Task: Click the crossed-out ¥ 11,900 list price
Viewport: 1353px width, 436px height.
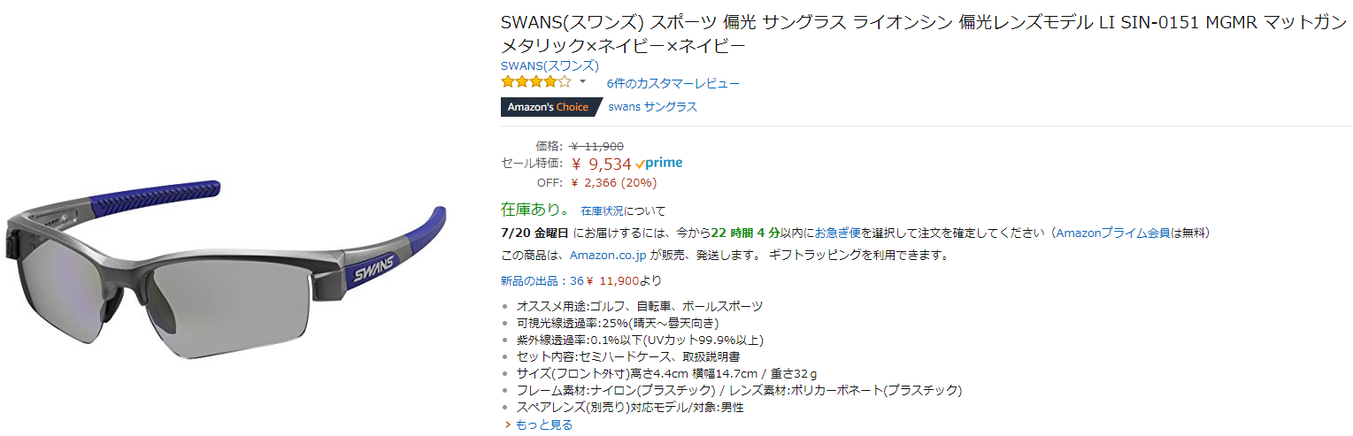Action: click(597, 147)
